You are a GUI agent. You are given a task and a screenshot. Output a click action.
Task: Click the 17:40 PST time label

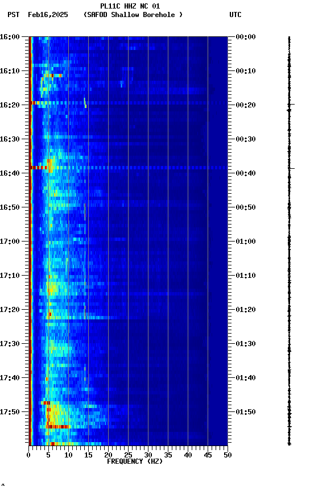point(10,378)
